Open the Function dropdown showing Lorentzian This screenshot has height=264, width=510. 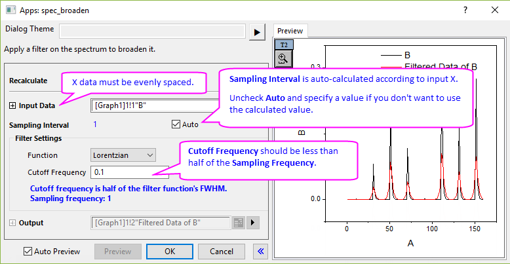123,155
